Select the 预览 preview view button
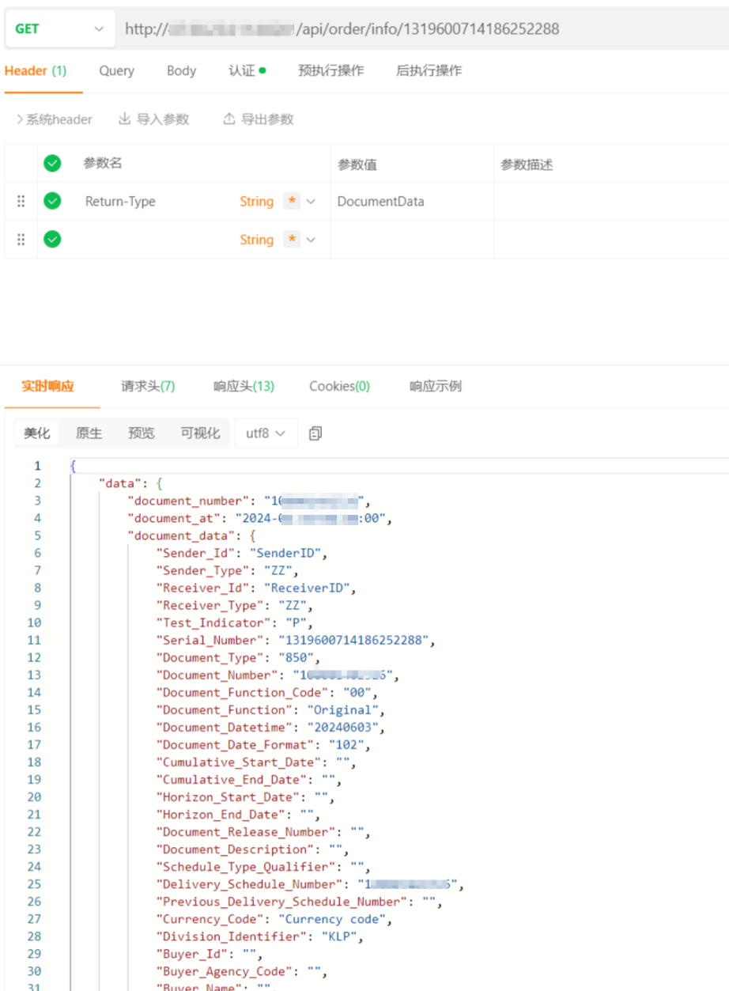The width and height of the screenshot is (729, 991). [x=142, y=433]
